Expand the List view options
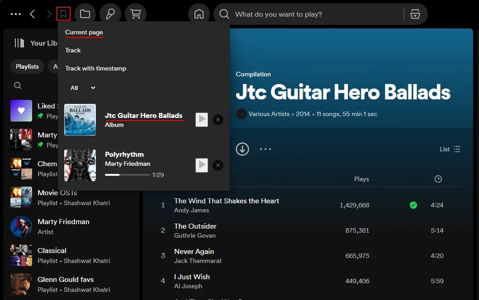Screen dimensions: 479x300 450,149
